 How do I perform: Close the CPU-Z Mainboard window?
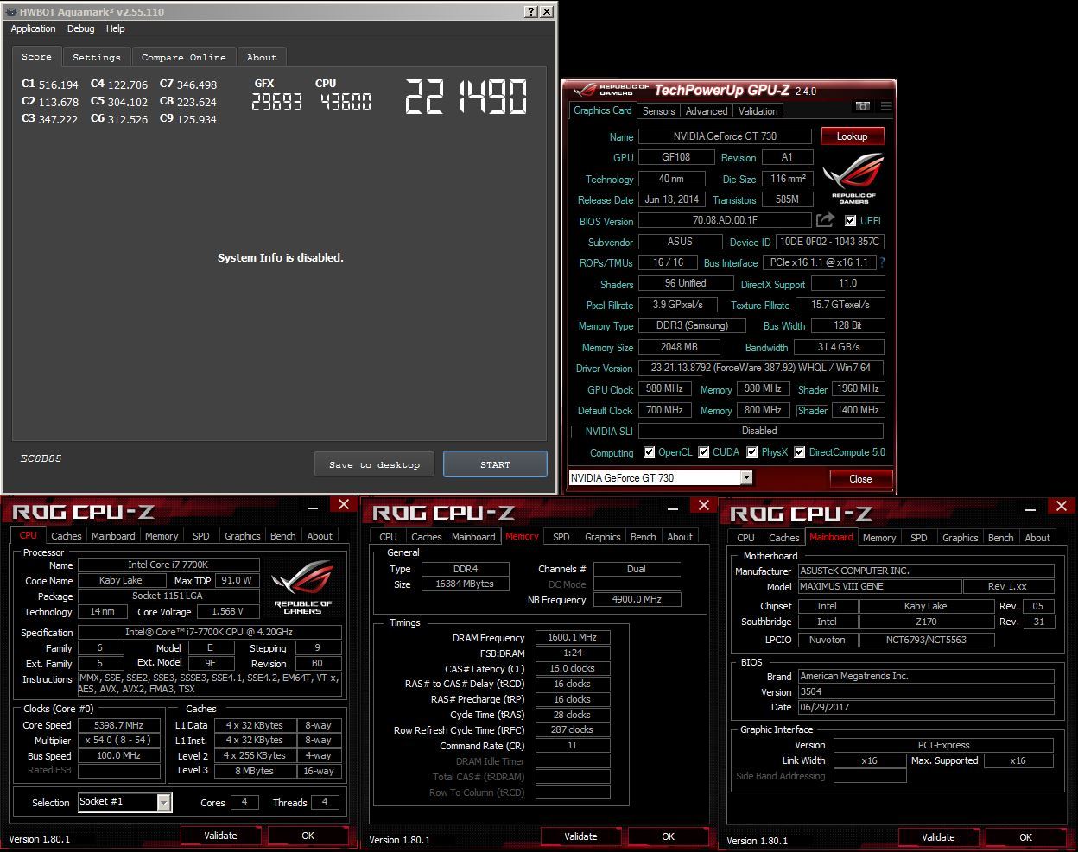1062,506
